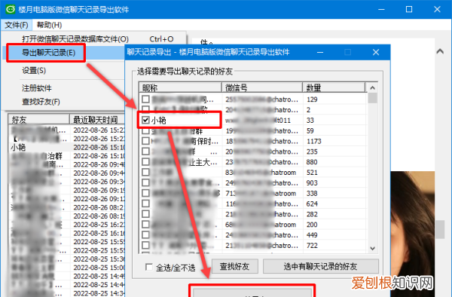Viewport: 452px width, 297px height.
Task: Click the 查找好友 button in export dialog
Action: click(x=234, y=266)
